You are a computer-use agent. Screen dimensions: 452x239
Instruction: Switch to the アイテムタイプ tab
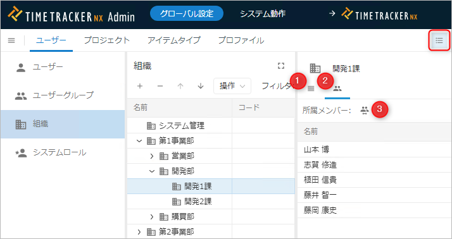click(174, 40)
